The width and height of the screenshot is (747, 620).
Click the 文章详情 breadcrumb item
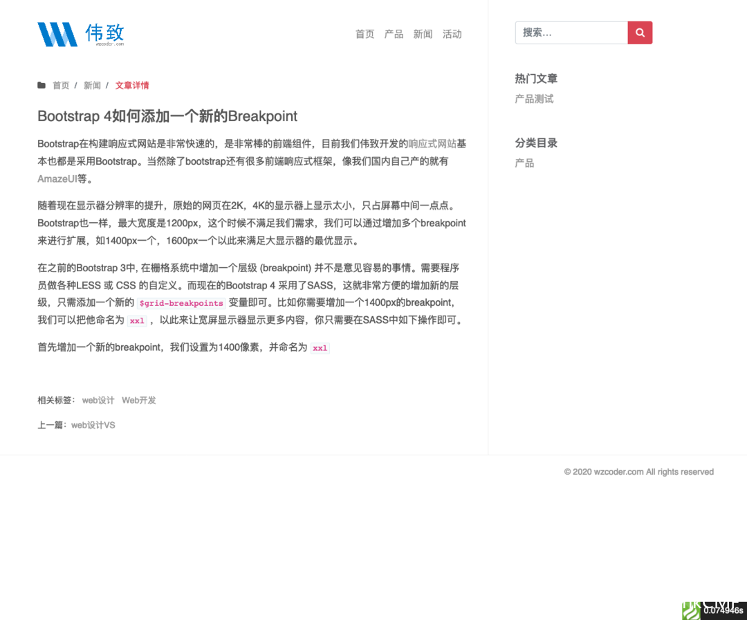click(132, 85)
